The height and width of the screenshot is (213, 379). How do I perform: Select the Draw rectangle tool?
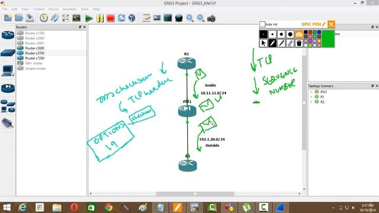tap(168, 18)
